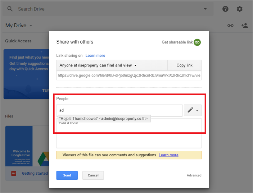Click the PDF icon beside Getting started

pyautogui.click(x=14, y=173)
